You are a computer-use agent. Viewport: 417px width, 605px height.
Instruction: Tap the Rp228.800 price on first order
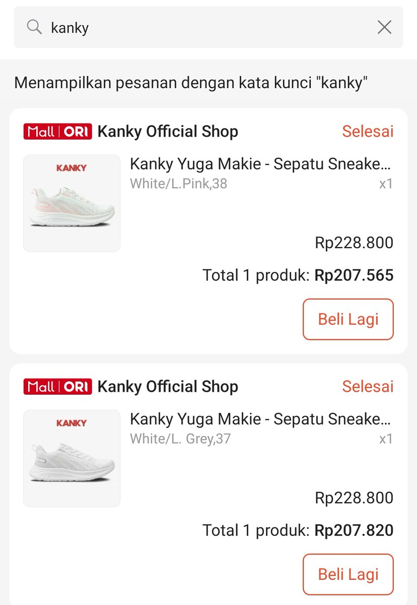click(354, 243)
